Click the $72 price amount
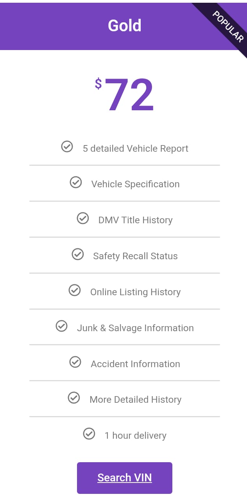 tap(125, 95)
